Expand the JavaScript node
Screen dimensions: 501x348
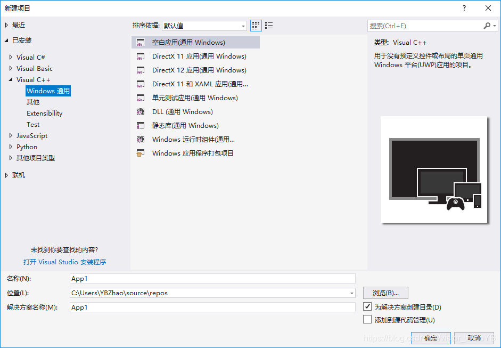click(x=11, y=135)
